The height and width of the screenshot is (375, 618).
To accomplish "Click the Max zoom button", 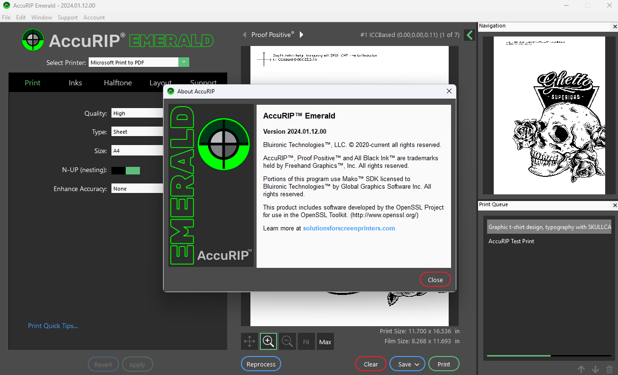I will [x=325, y=341].
